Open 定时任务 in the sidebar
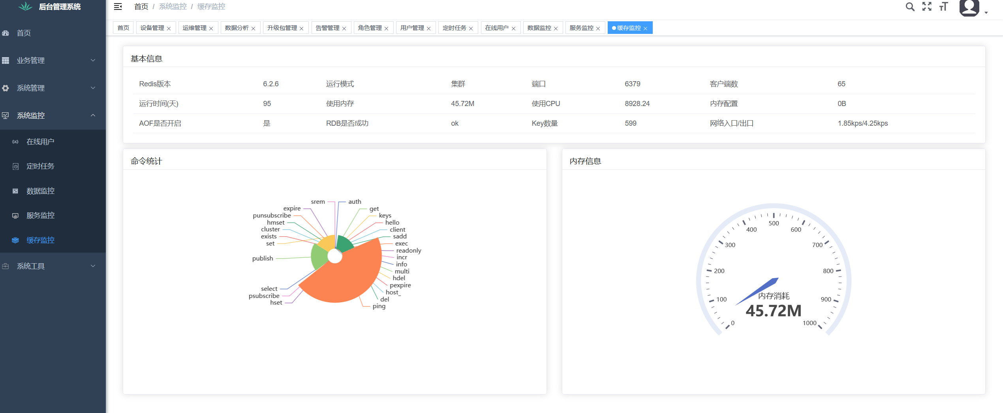The image size is (1003, 413). point(53,166)
